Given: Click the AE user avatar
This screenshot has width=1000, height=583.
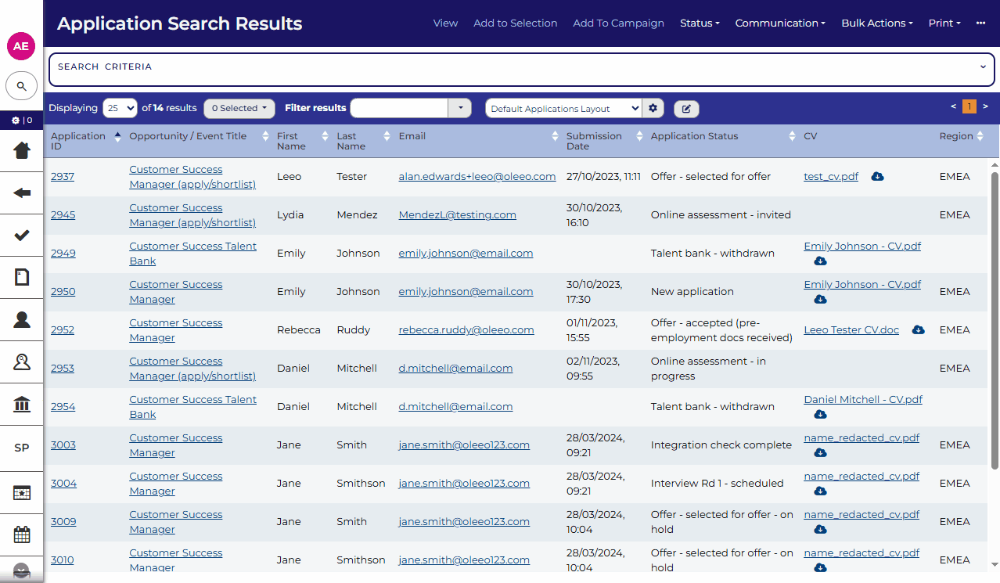Looking at the screenshot, I should [21, 46].
